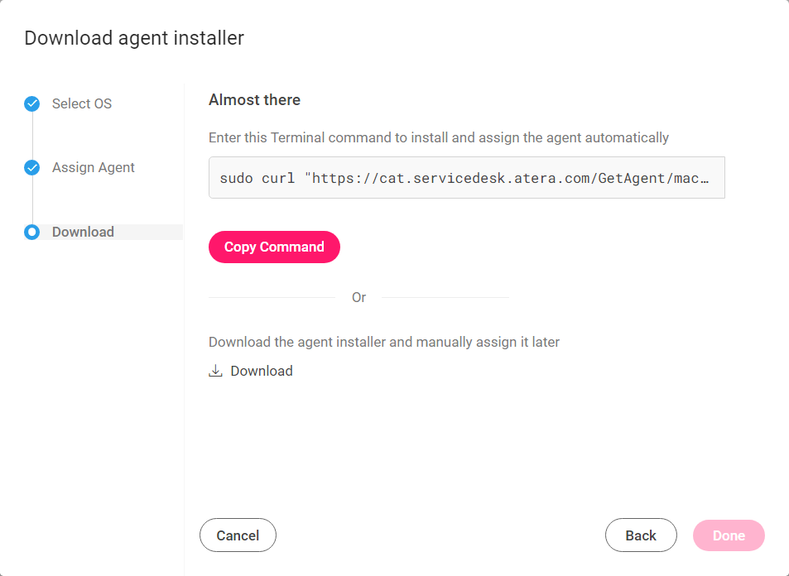Click the connector line below Select OS
This screenshot has height=576, width=789.
[32, 136]
